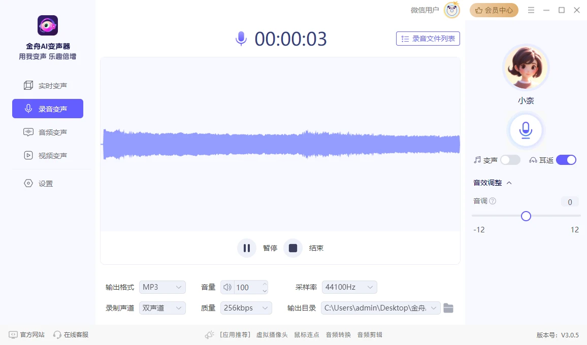Open the 会员中心 member center

(494, 10)
